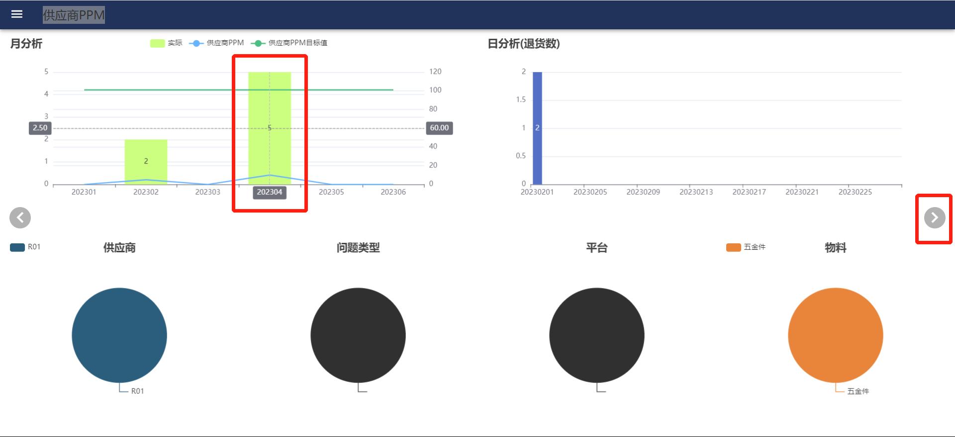Click the 202304 bar in monthly chart
Image resolution: width=955 pixels, height=437 pixels.
point(270,128)
